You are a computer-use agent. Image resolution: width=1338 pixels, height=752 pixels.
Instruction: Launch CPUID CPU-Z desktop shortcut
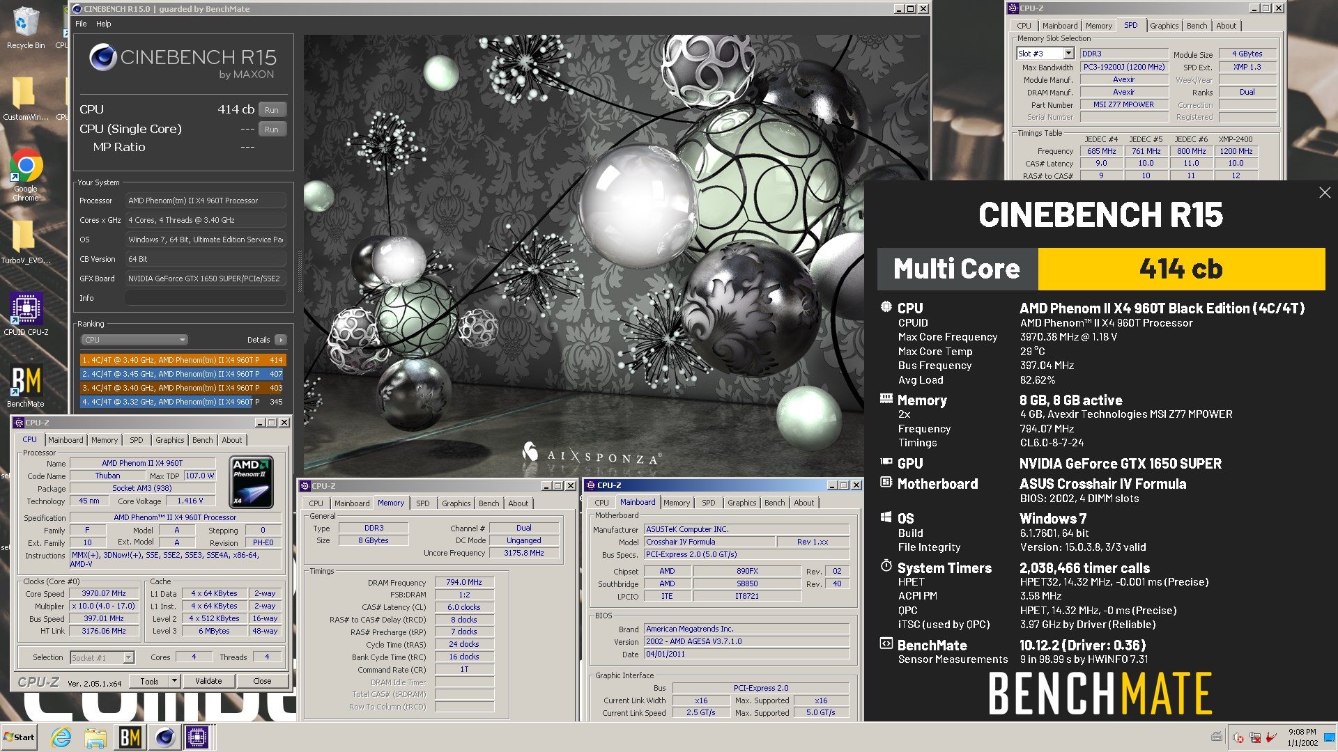point(26,314)
